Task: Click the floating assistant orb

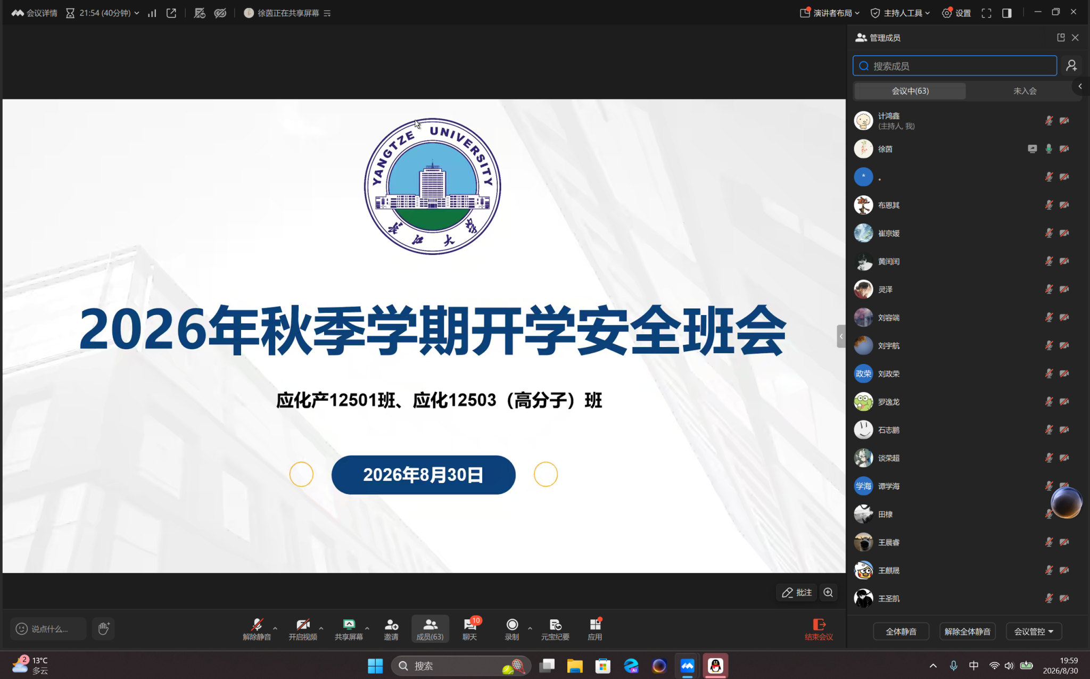Action: click(x=1067, y=502)
